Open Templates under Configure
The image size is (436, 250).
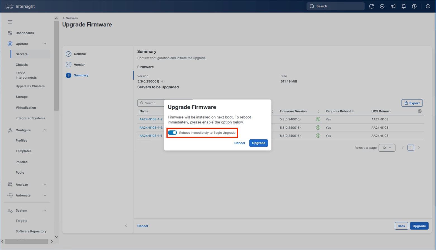pyautogui.click(x=23, y=151)
